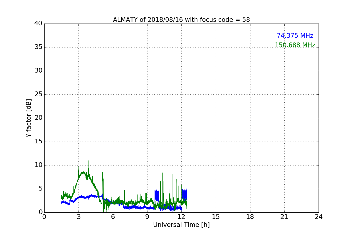Click the y-axis tick value 10
Image resolution: width=354 pixels, height=236 pixels.
click(38, 165)
